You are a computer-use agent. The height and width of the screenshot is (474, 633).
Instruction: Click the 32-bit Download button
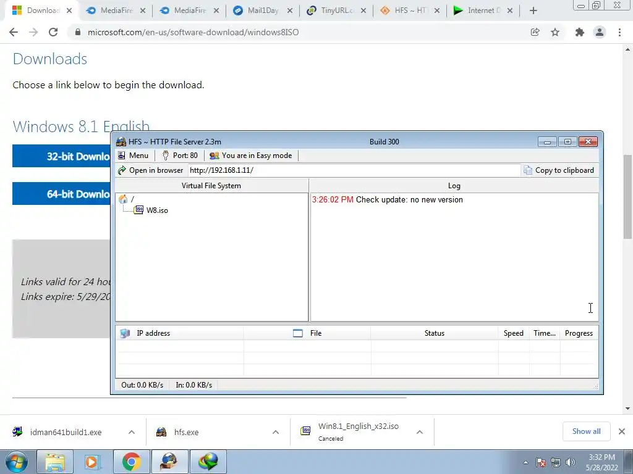(61, 156)
